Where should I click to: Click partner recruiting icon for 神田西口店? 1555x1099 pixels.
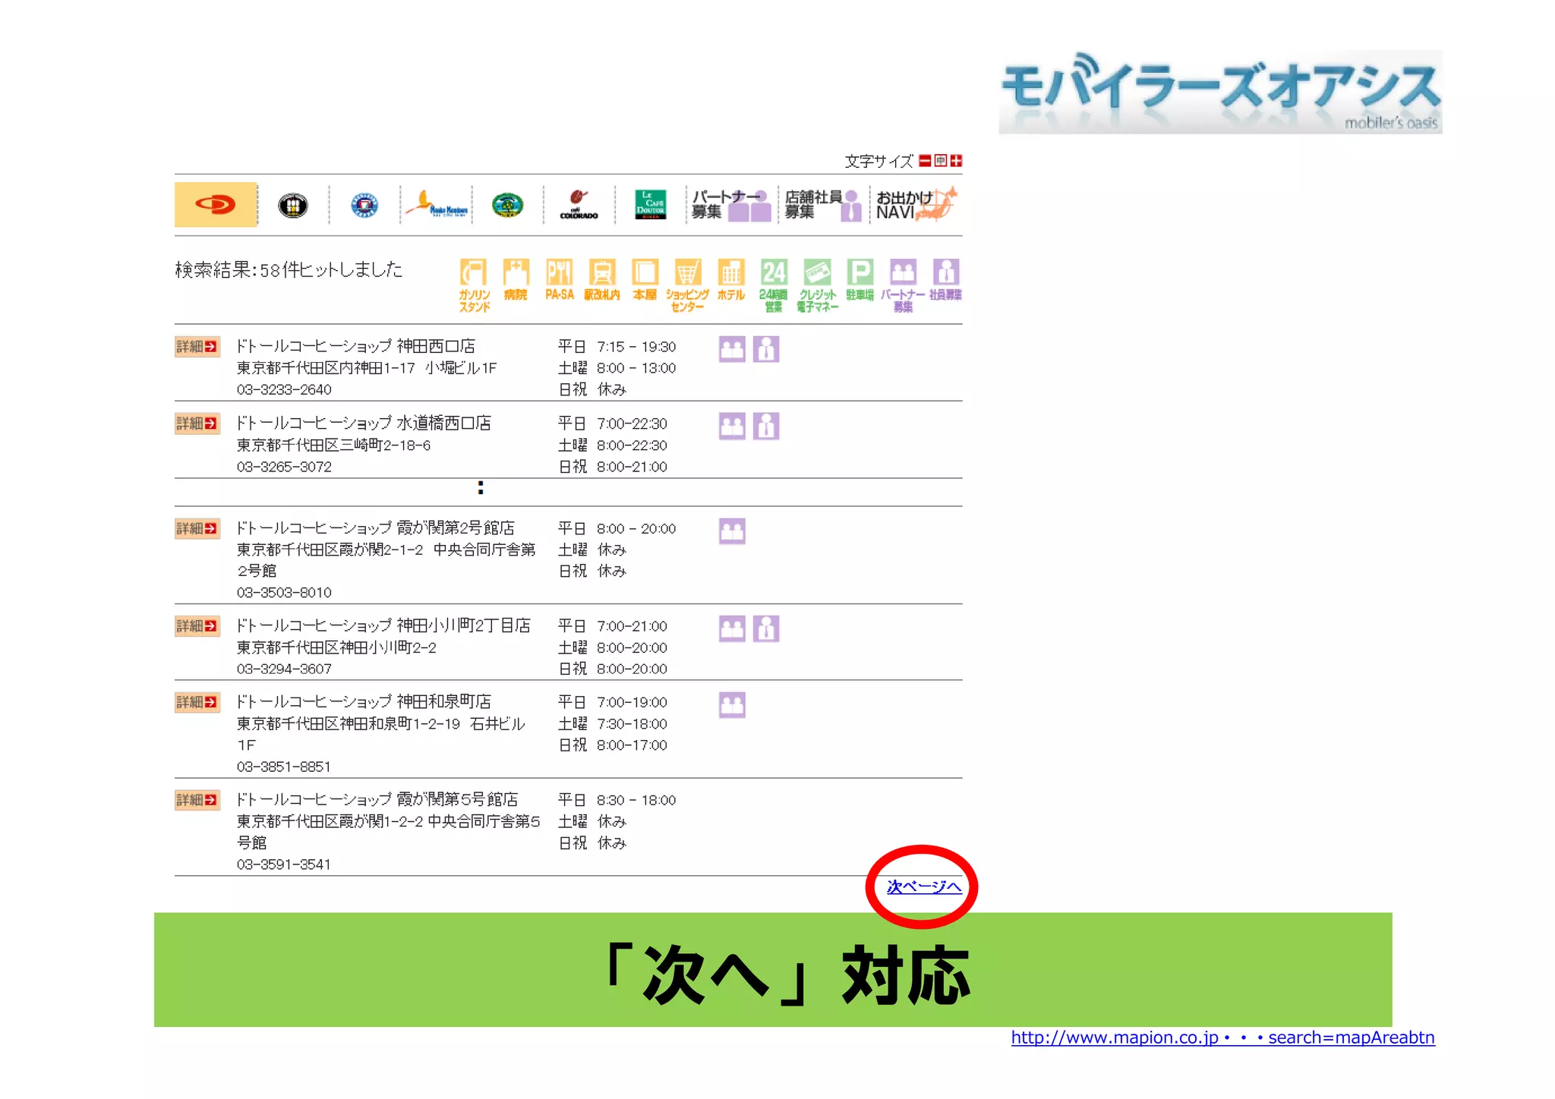[x=732, y=349]
